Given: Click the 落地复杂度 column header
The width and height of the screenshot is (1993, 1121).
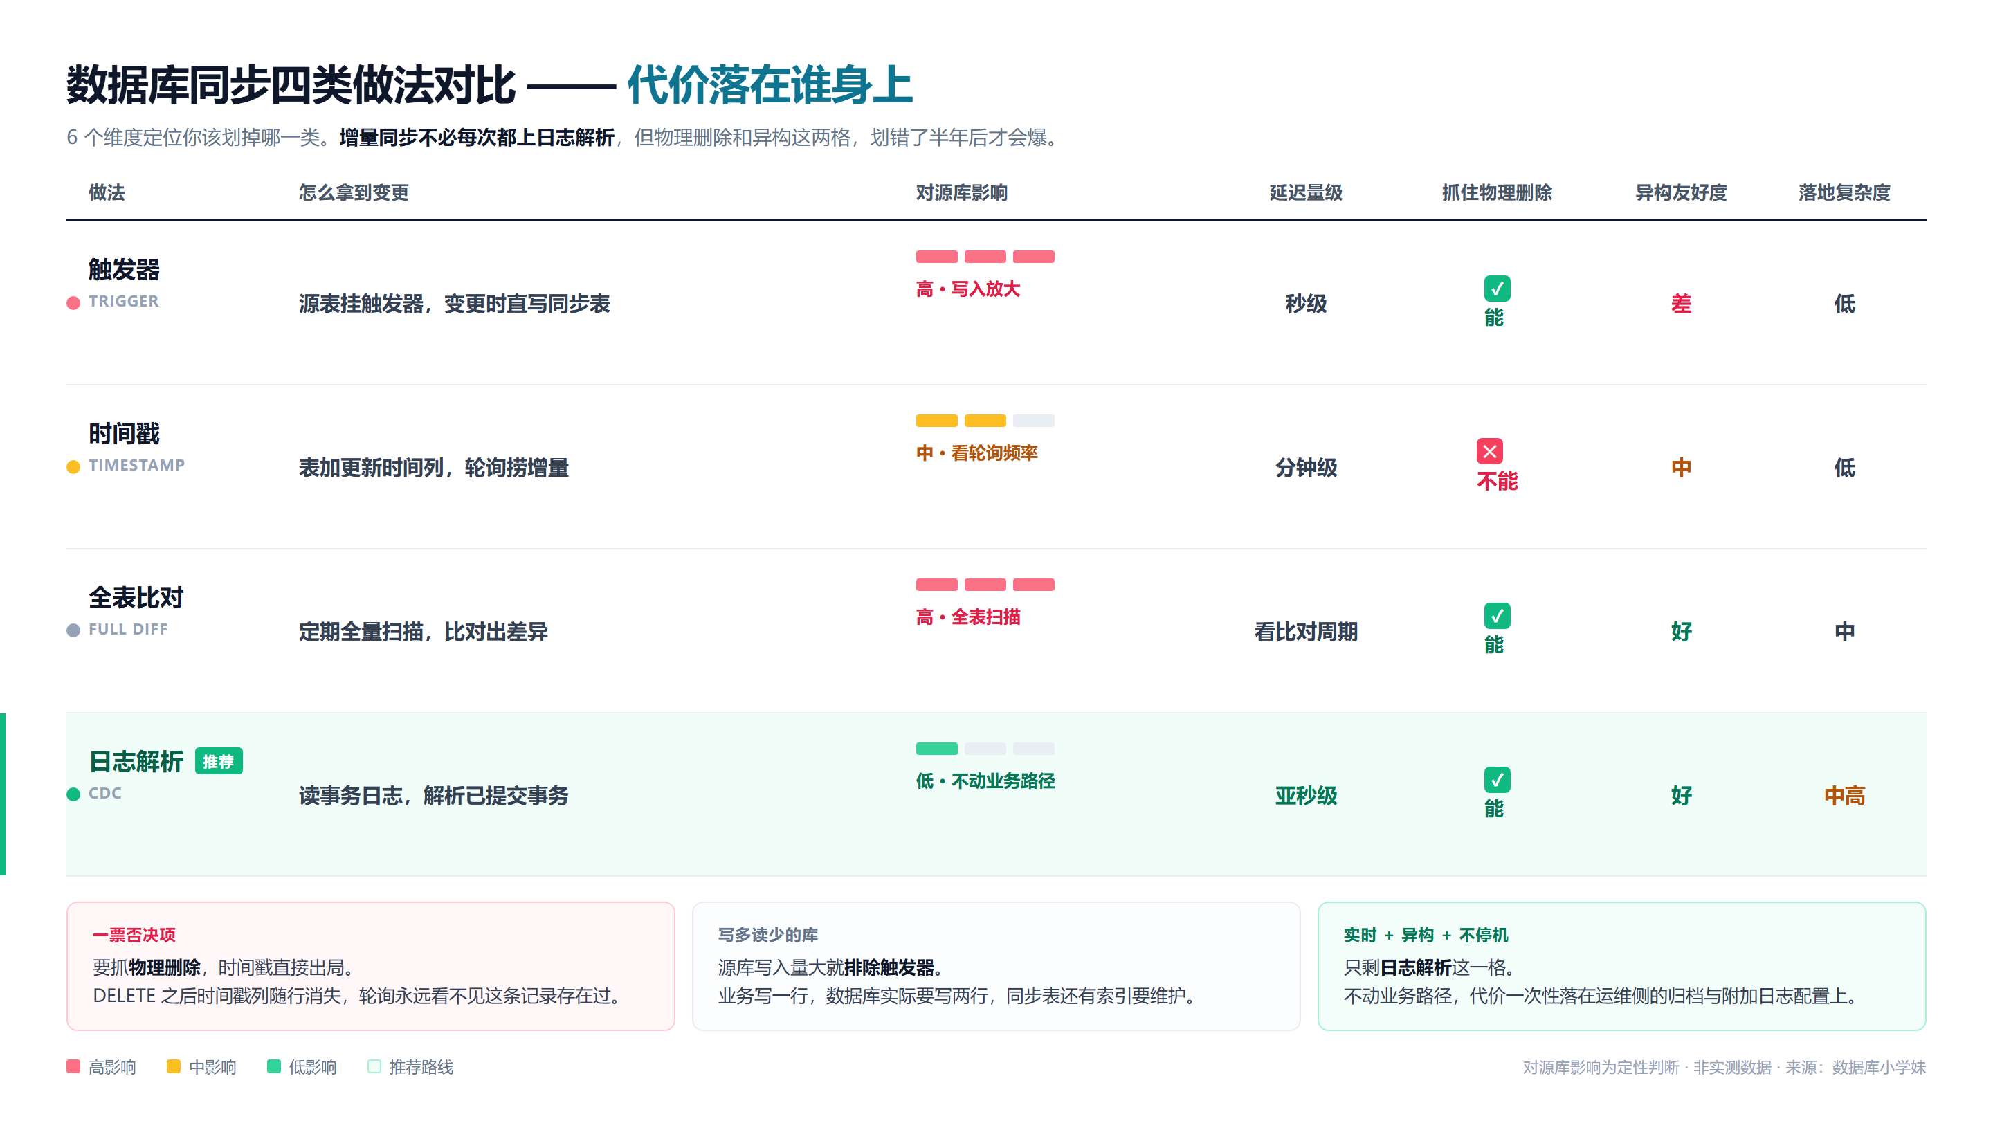Looking at the screenshot, I should click(x=1844, y=192).
